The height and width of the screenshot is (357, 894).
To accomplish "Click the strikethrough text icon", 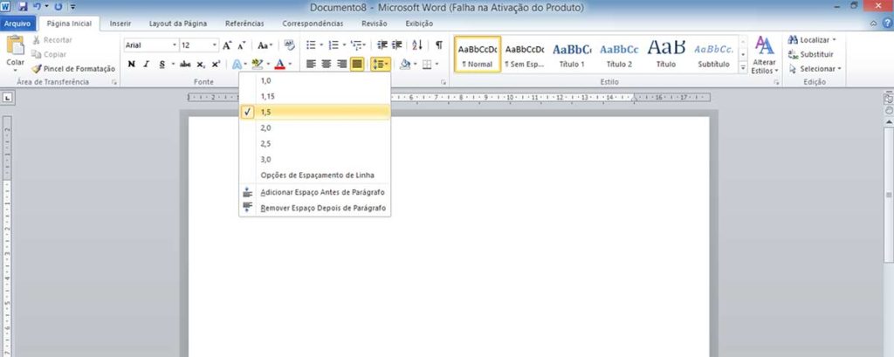I will coord(184,64).
